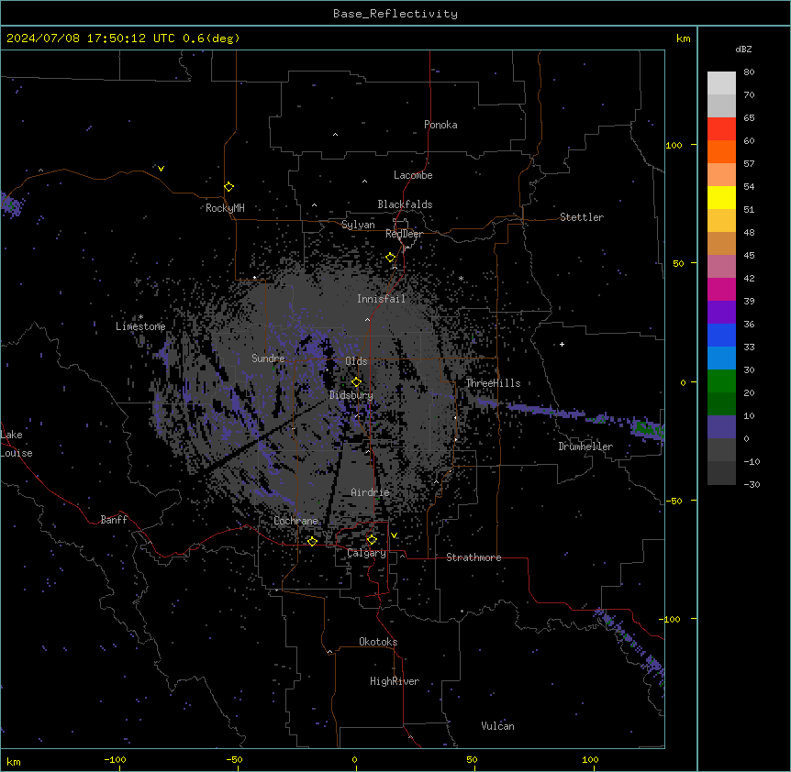791x772 pixels.
Task: Click the Ponoka city label
Action: 440,125
